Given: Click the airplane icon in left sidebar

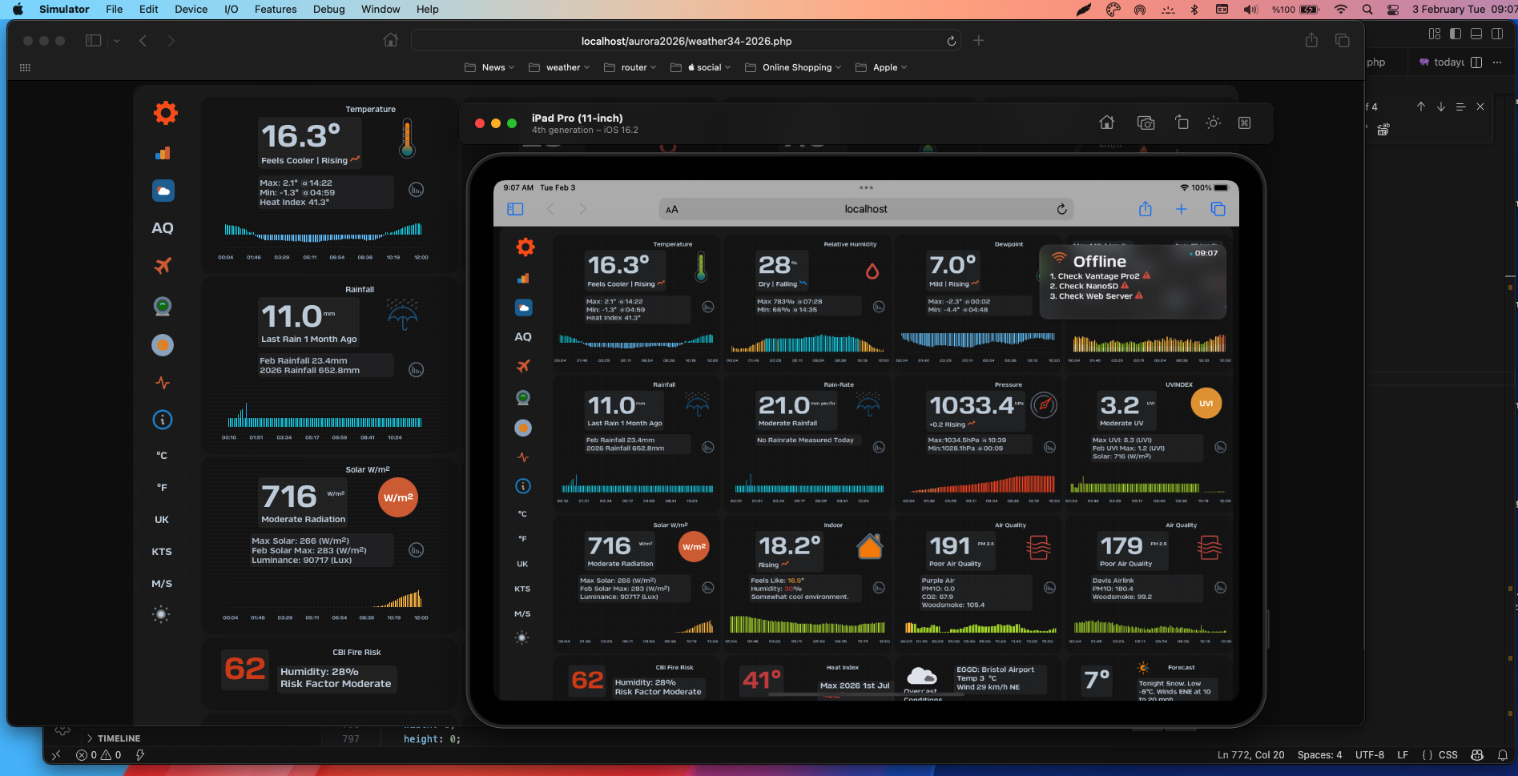Looking at the screenshot, I should 163,266.
